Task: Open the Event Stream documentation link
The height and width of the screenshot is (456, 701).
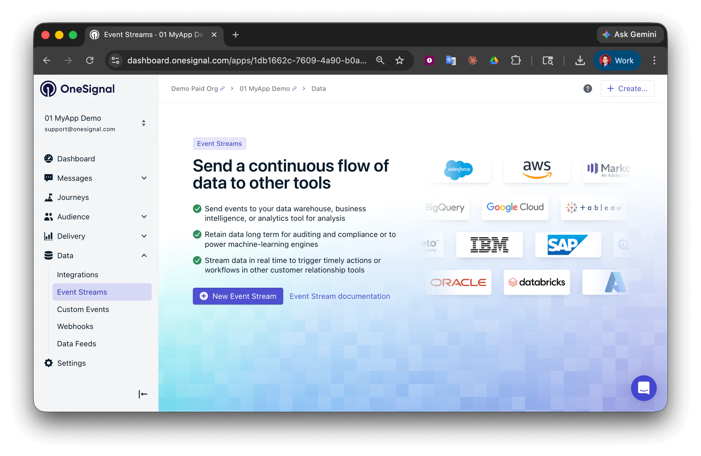Action: pos(340,296)
